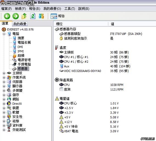Click the 欄位 column header
Screen dimensions: 156x141
[81, 24]
